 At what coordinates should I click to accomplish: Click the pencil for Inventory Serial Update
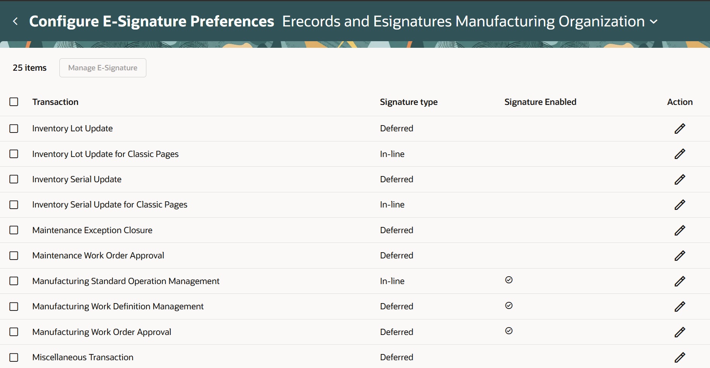point(680,180)
